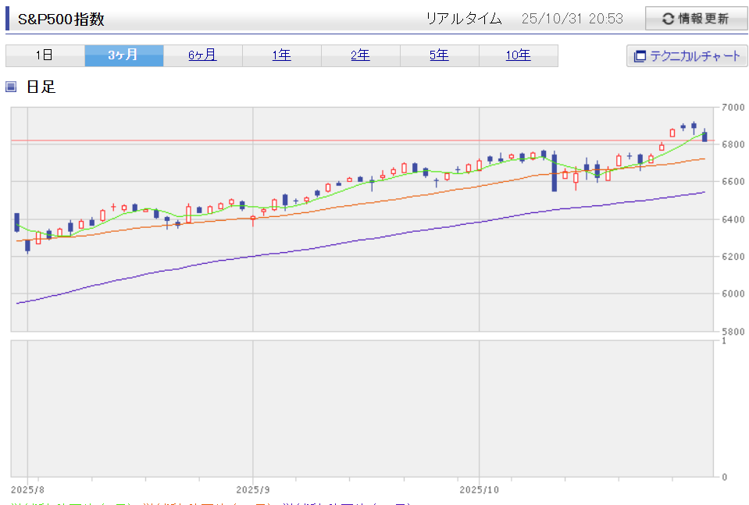749x505 pixels.
Task: Click the large blue candlestick in mid-October
Action: pos(554,172)
